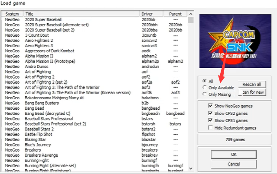Select 'Only Available' radio option
277x174 pixels.
(205, 87)
